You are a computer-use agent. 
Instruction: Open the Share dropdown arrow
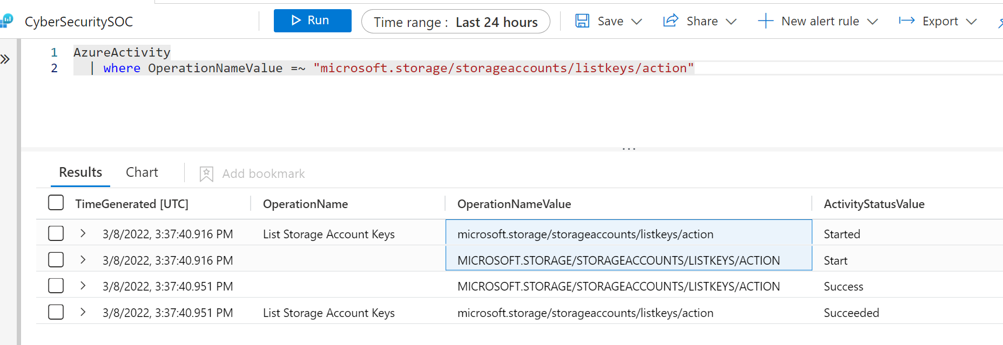click(x=731, y=22)
